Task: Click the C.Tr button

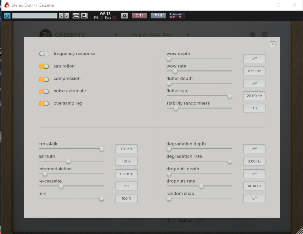Action: click(139, 16)
